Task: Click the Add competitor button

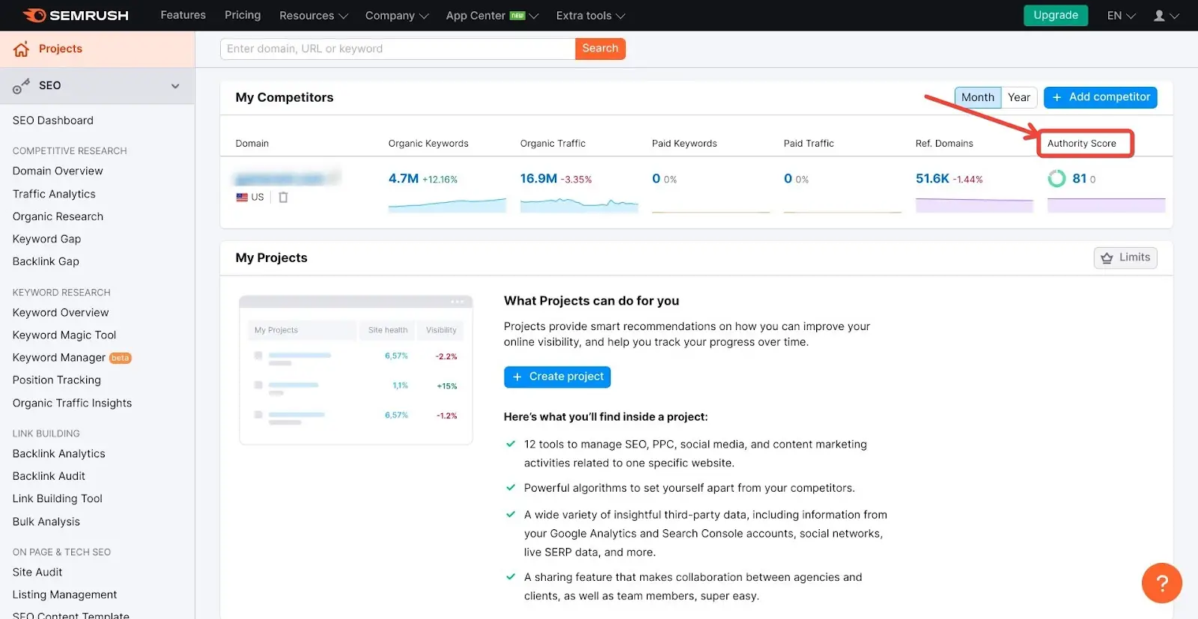Action: [x=1101, y=97]
